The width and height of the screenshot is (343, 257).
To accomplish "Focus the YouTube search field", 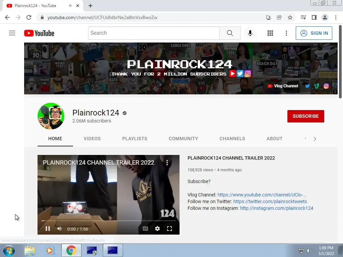I will (x=154, y=33).
